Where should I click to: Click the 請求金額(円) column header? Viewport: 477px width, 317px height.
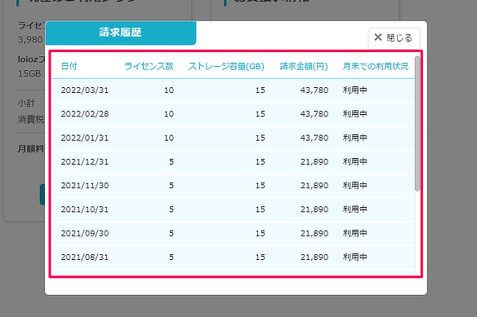click(x=304, y=66)
